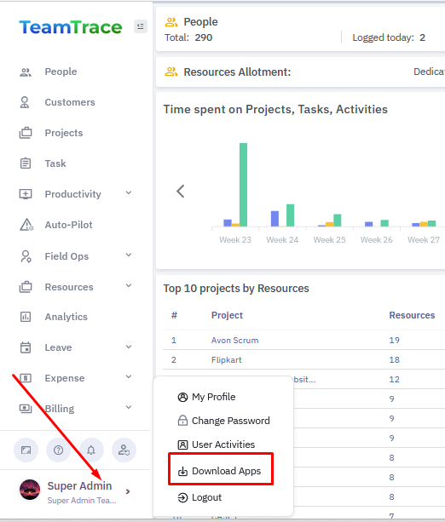Screen dimensions: 445x522
Task: Open Auto-Pilot from the sidebar
Action: click(69, 225)
